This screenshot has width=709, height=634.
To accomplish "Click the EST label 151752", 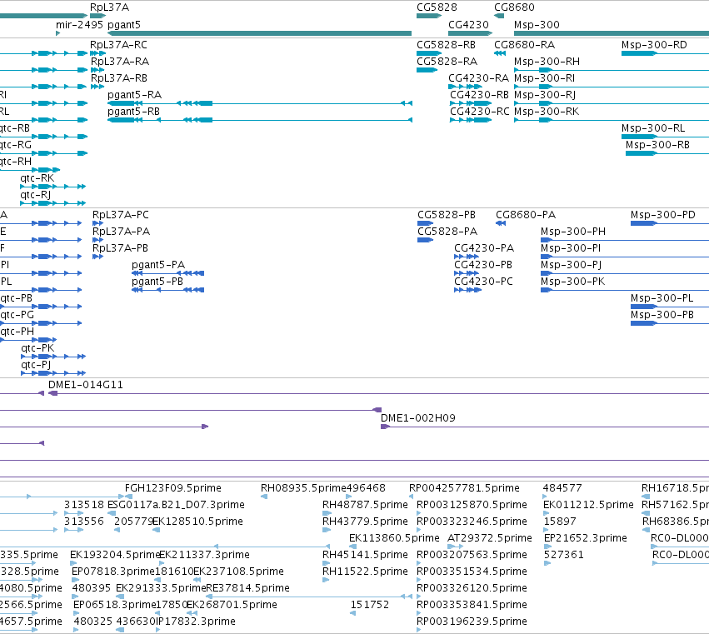I will [370, 605].
